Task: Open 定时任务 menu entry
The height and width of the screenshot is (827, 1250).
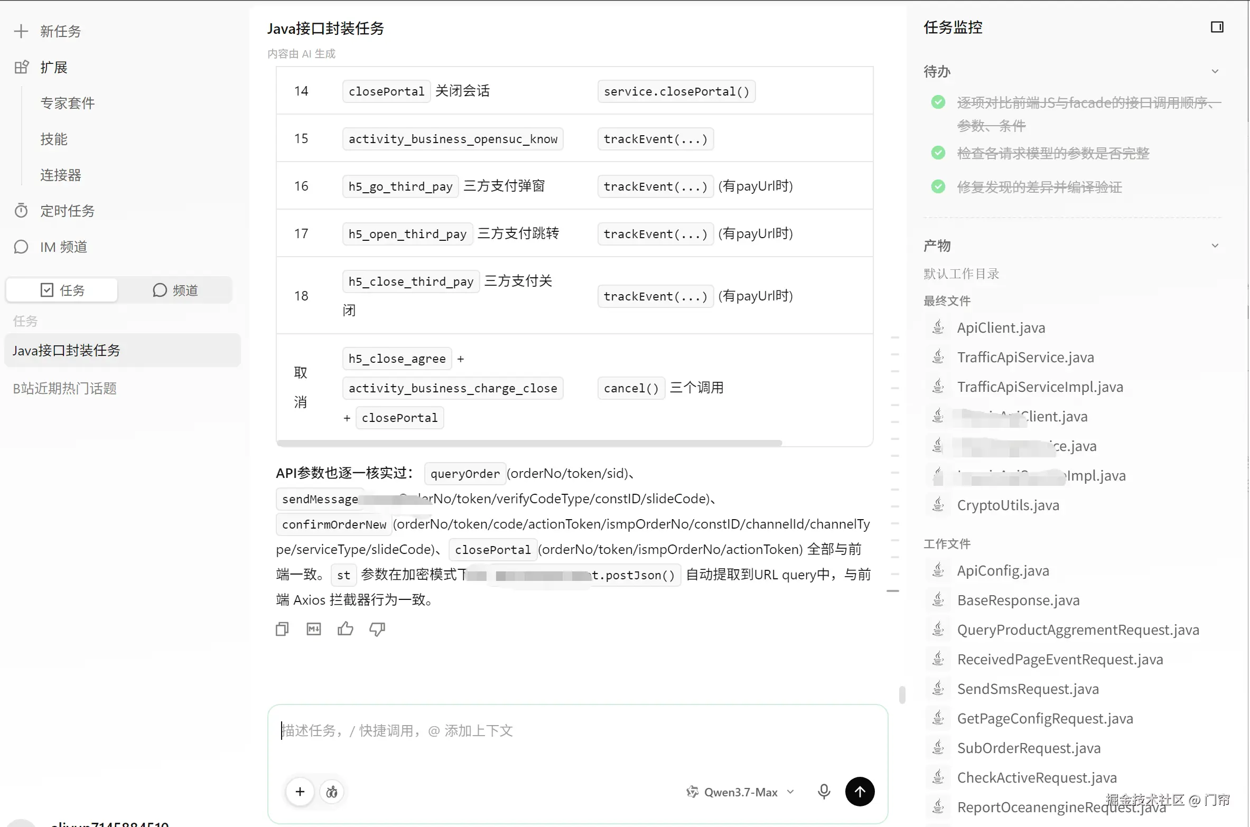Action: click(68, 211)
